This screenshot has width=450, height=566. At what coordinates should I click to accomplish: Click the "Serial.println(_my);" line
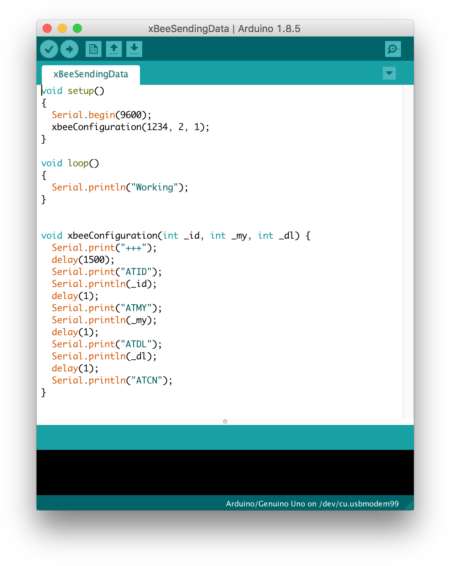pos(104,320)
